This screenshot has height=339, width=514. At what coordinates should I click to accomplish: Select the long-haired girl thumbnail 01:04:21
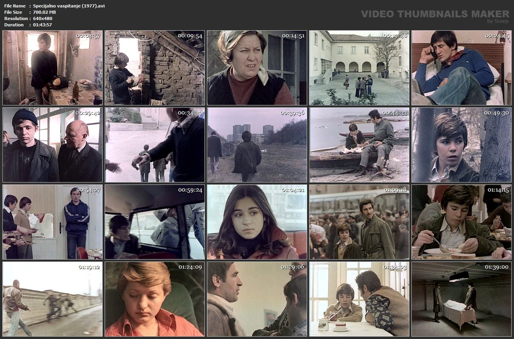click(257, 222)
